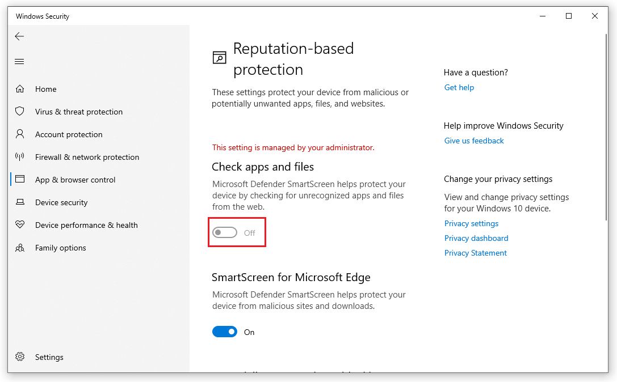The image size is (617, 382).
Task: Enable the Check apps and files toggle
Action: tap(224, 232)
